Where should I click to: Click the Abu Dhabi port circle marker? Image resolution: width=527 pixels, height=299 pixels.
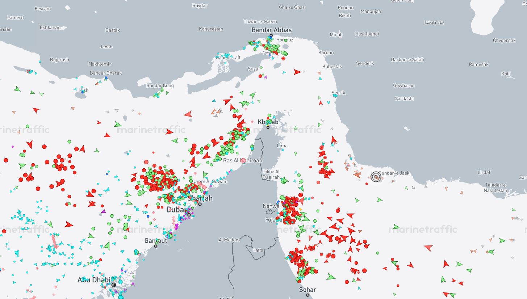point(114,285)
